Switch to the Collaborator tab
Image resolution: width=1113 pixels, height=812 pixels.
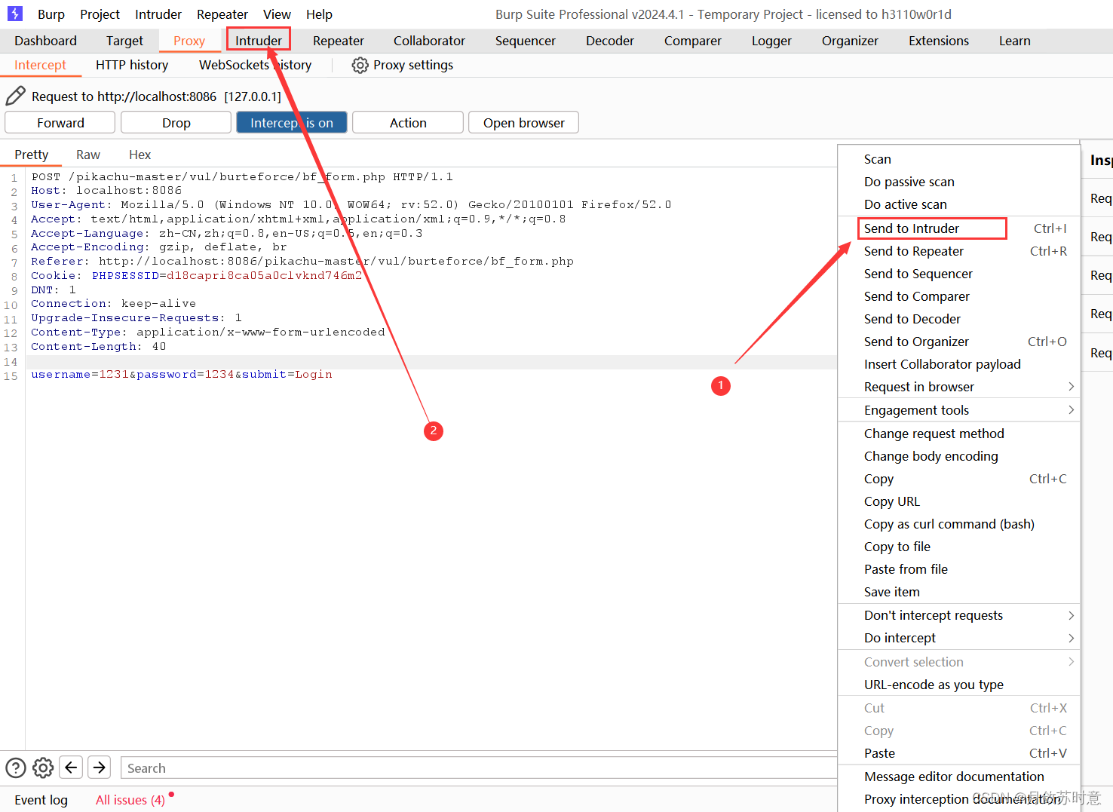(x=429, y=41)
